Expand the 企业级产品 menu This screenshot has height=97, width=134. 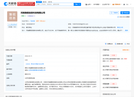(x=106, y=4)
